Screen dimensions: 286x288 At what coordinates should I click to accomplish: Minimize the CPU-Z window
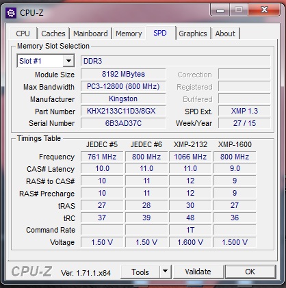(220, 10)
